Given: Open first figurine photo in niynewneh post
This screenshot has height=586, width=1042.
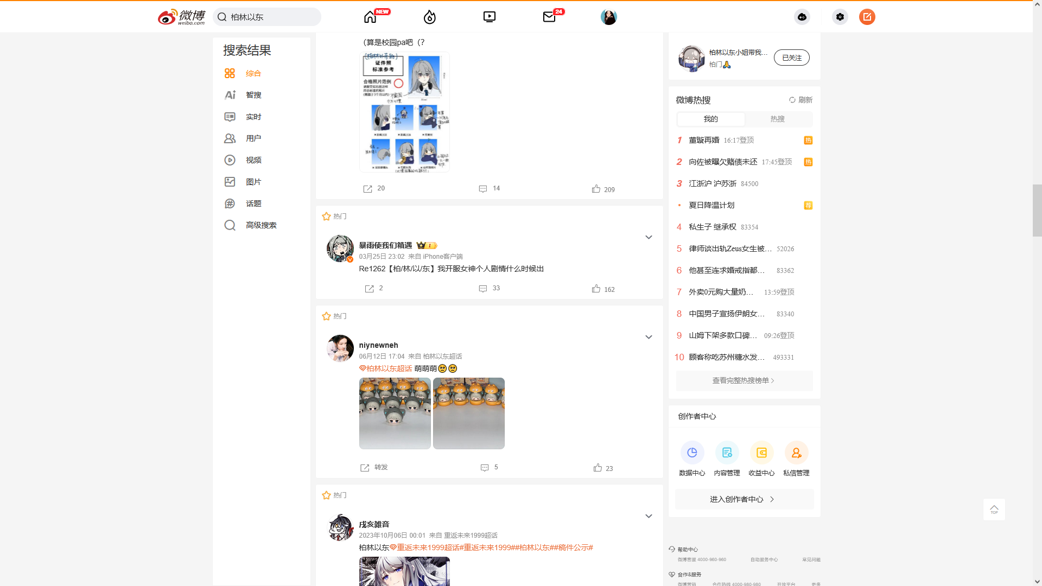Looking at the screenshot, I should [x=395, y=413].
